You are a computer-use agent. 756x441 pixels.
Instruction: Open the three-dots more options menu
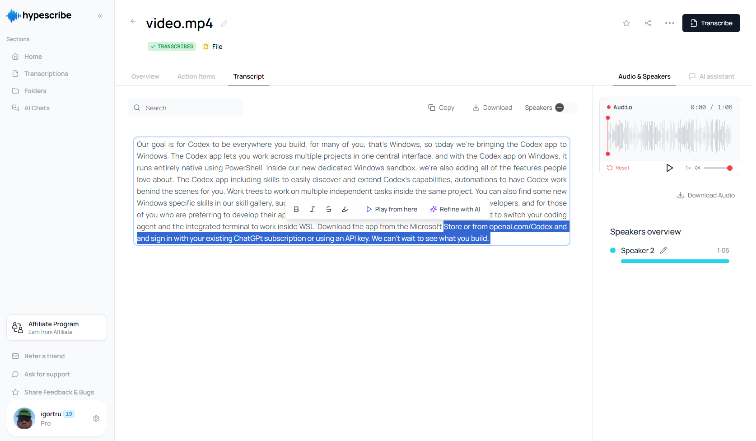click(670, 23)
